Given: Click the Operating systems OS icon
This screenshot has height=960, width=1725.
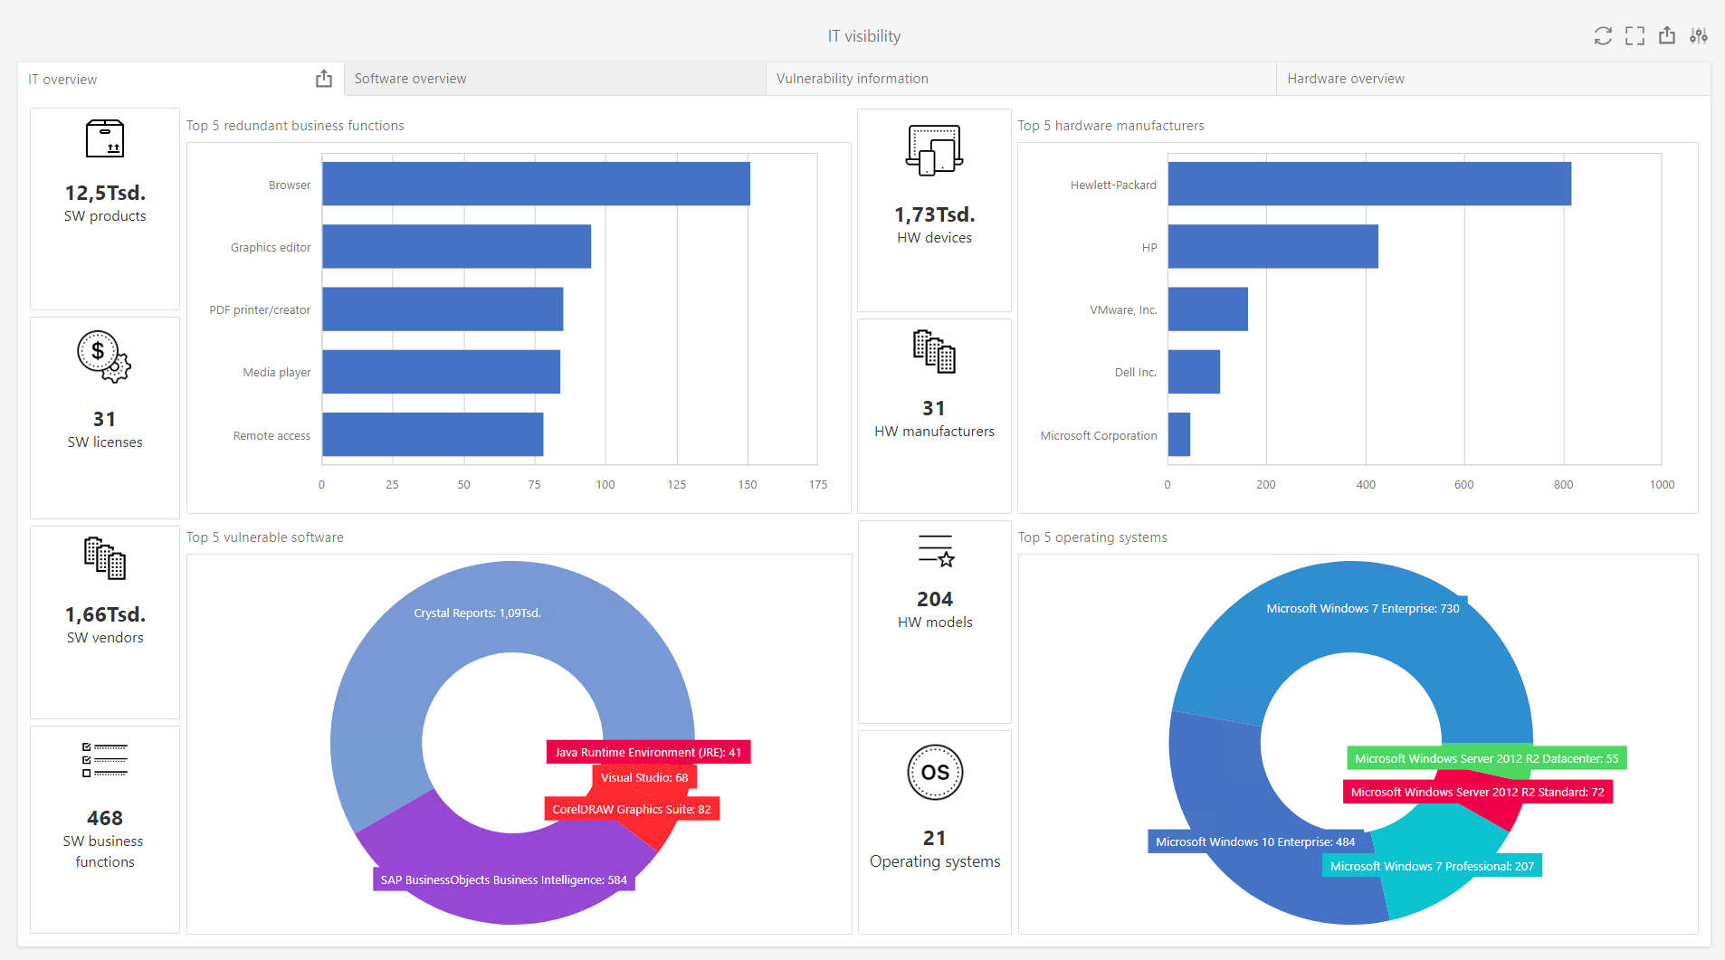Looking at the screenshot, I should (935, 773).
